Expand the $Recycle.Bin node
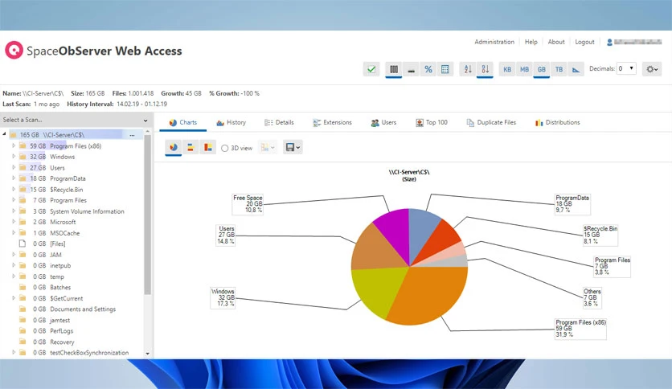 click(14, 190)
